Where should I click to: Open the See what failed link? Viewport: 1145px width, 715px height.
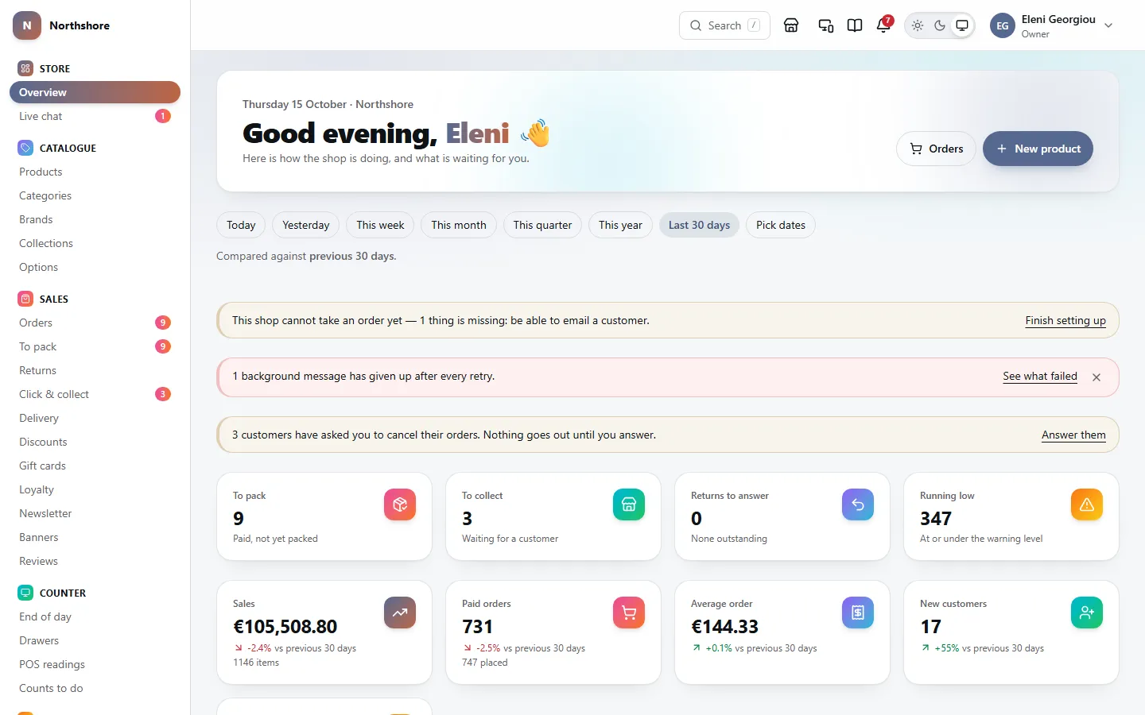coord(1040,376)
